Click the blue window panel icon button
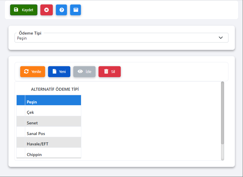Image resolution: width=243 pixels, height=177 pixels. pyautogui.click(x=76, y=10)
